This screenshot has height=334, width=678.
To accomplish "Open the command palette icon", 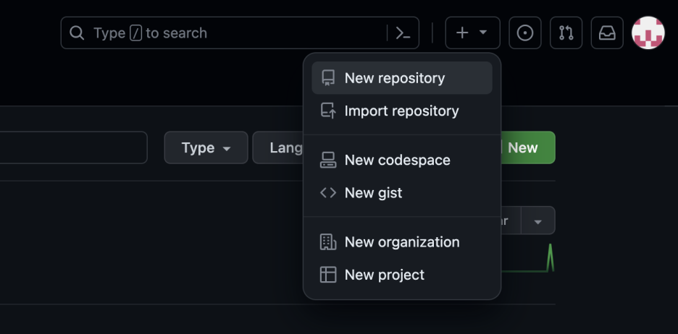I will (x=403, y=33).
